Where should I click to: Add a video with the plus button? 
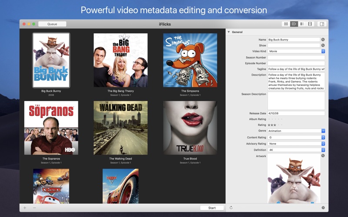25,208
